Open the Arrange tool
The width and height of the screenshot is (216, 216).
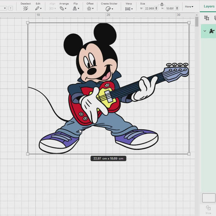pyautogui.click(x=62, y=8)
